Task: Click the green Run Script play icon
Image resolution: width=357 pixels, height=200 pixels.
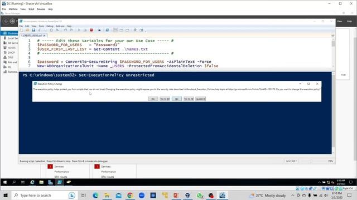Action: point(79,30)
